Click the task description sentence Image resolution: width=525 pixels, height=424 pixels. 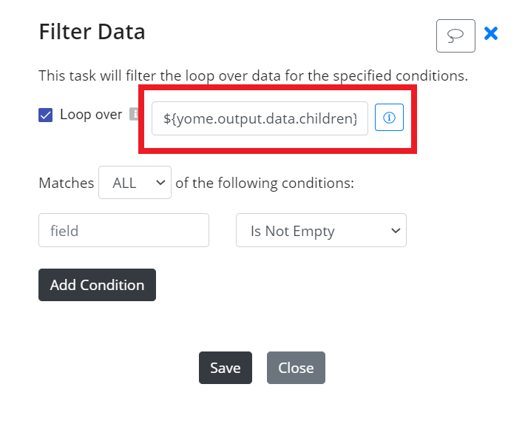253,75
